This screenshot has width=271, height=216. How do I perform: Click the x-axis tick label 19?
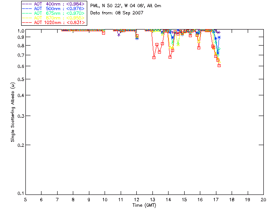point(248,200)
